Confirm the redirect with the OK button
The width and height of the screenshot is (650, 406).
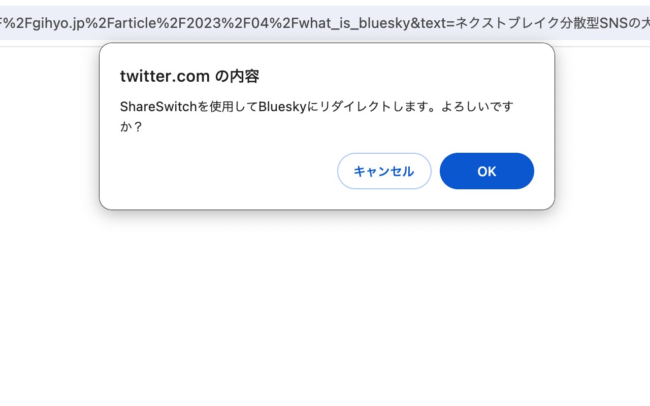[x=486, y=172]
